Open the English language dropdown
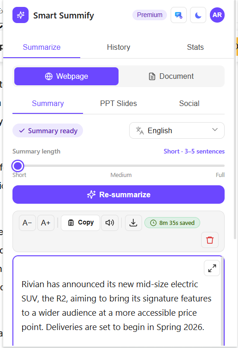 click(x=177, y=130)
